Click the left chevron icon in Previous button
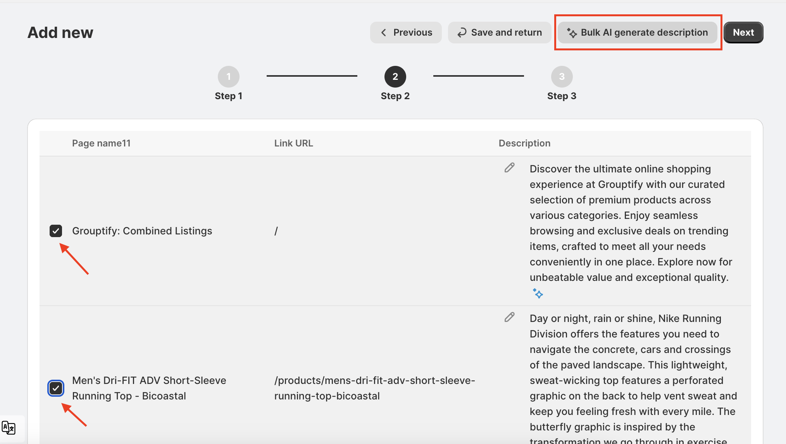This screenshot has width=786, height=444. point(383,33)
